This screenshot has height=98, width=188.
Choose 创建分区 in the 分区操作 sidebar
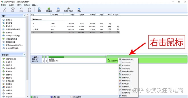[x=7, y=75]
